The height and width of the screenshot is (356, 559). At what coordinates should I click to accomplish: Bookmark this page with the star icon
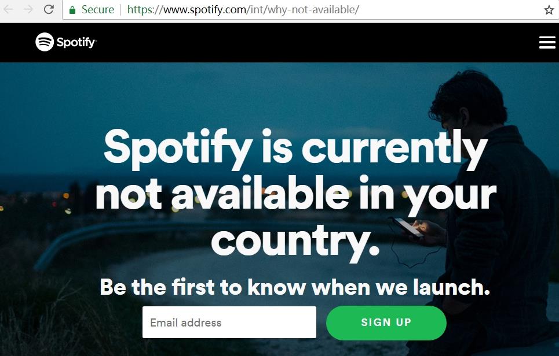(x=549, y=10)
